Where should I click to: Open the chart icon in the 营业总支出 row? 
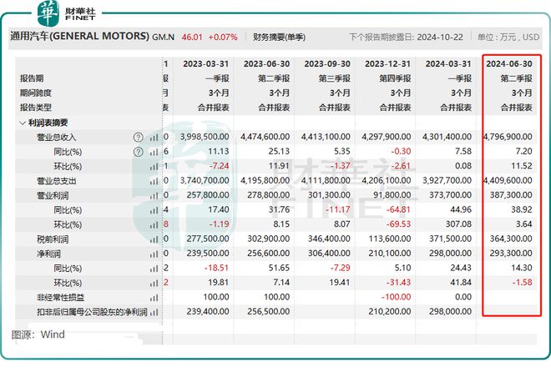[x=154, y=181]
